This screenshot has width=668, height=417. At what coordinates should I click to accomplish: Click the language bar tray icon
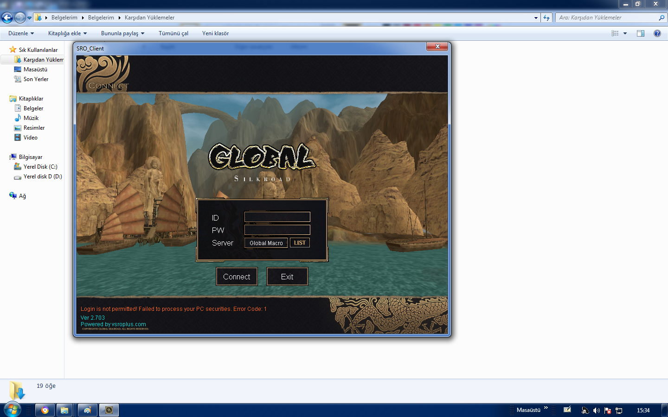(567, 410)
